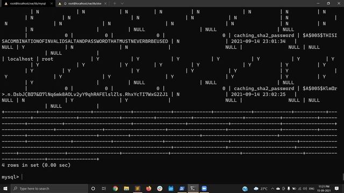The width and height of the screenshot is (344, 193).
Task: Click at the mysql> prompt cursor
Action: click(22, 177)
